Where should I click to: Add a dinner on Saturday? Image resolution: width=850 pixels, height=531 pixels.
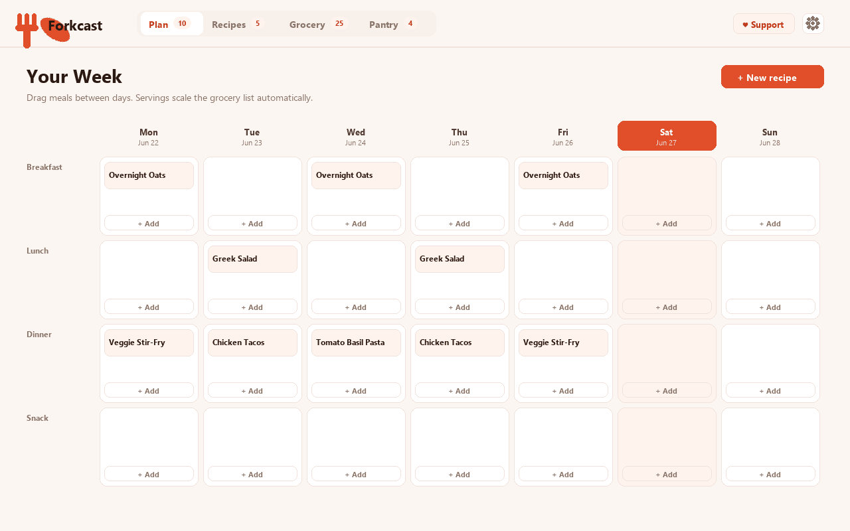pos(667,390)
